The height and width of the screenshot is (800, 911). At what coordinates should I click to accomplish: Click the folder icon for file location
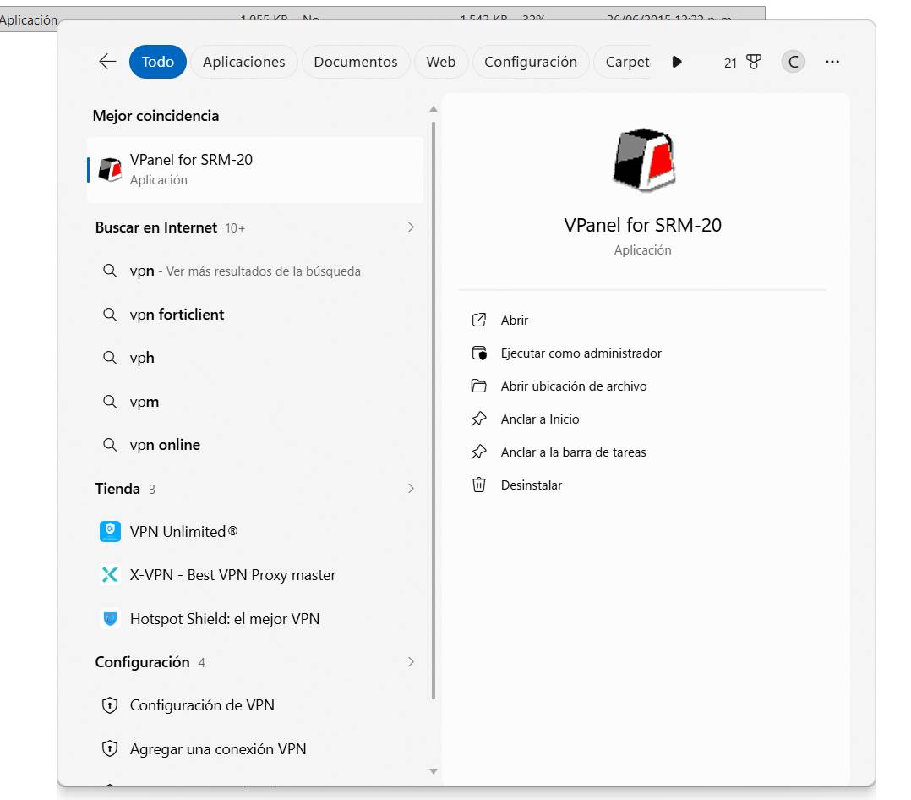[478, 386]
